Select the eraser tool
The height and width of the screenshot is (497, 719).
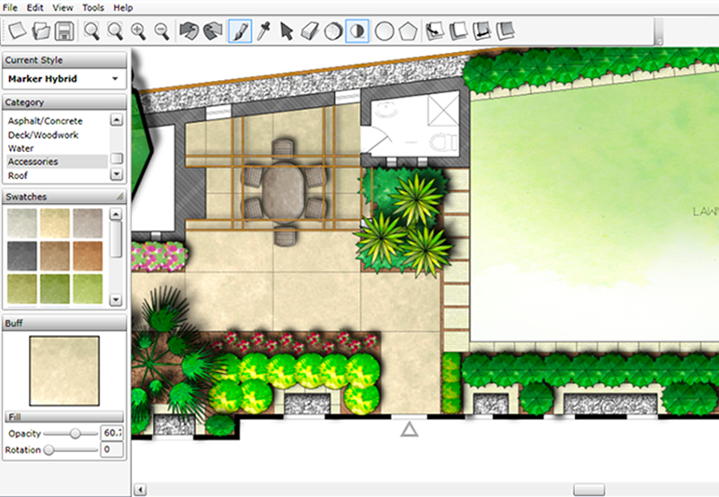click(x=309, y=31)
